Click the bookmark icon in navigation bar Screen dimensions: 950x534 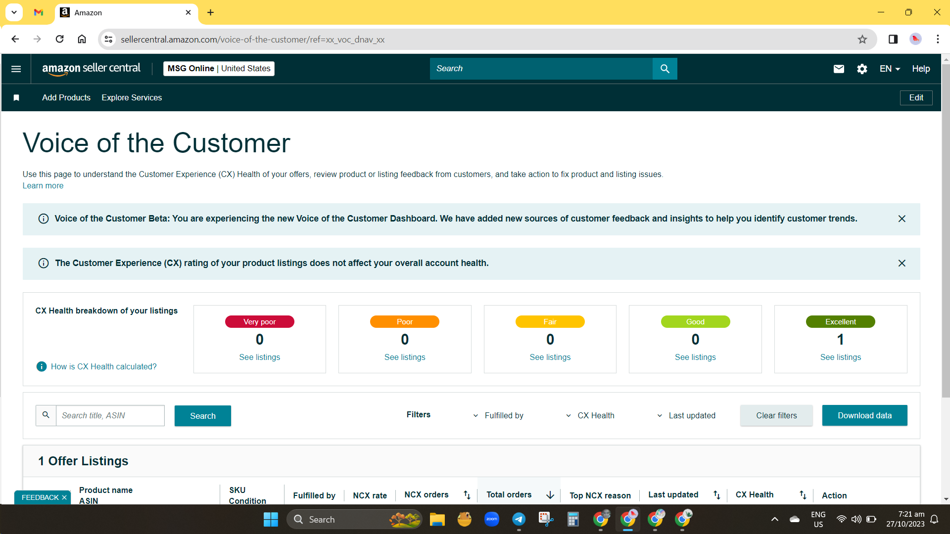tap(16, 98)
